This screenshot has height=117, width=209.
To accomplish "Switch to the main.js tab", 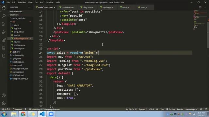I will pos(144,7).
